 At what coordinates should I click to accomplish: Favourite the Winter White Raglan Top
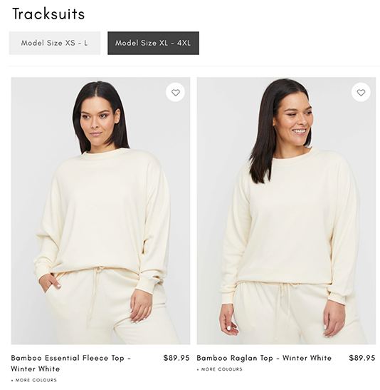(x=361, y=92)
